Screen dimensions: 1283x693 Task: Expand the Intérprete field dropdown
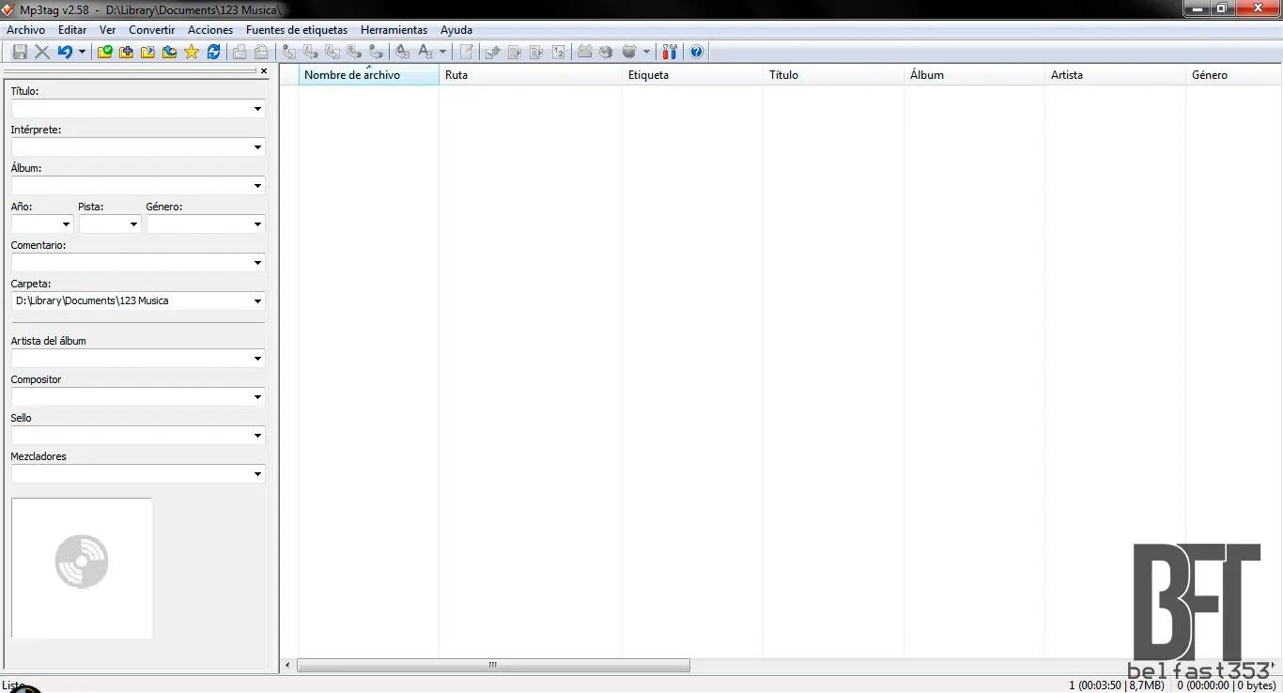coord(257,147)
